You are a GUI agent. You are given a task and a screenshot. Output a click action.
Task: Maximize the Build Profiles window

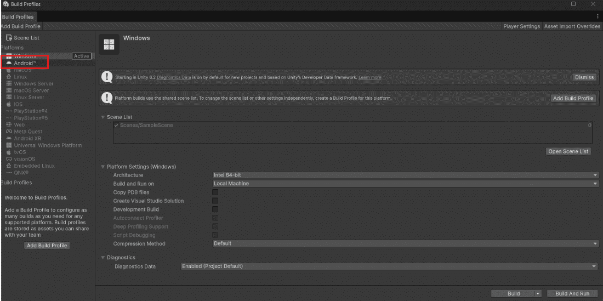[x=573, y=4]
